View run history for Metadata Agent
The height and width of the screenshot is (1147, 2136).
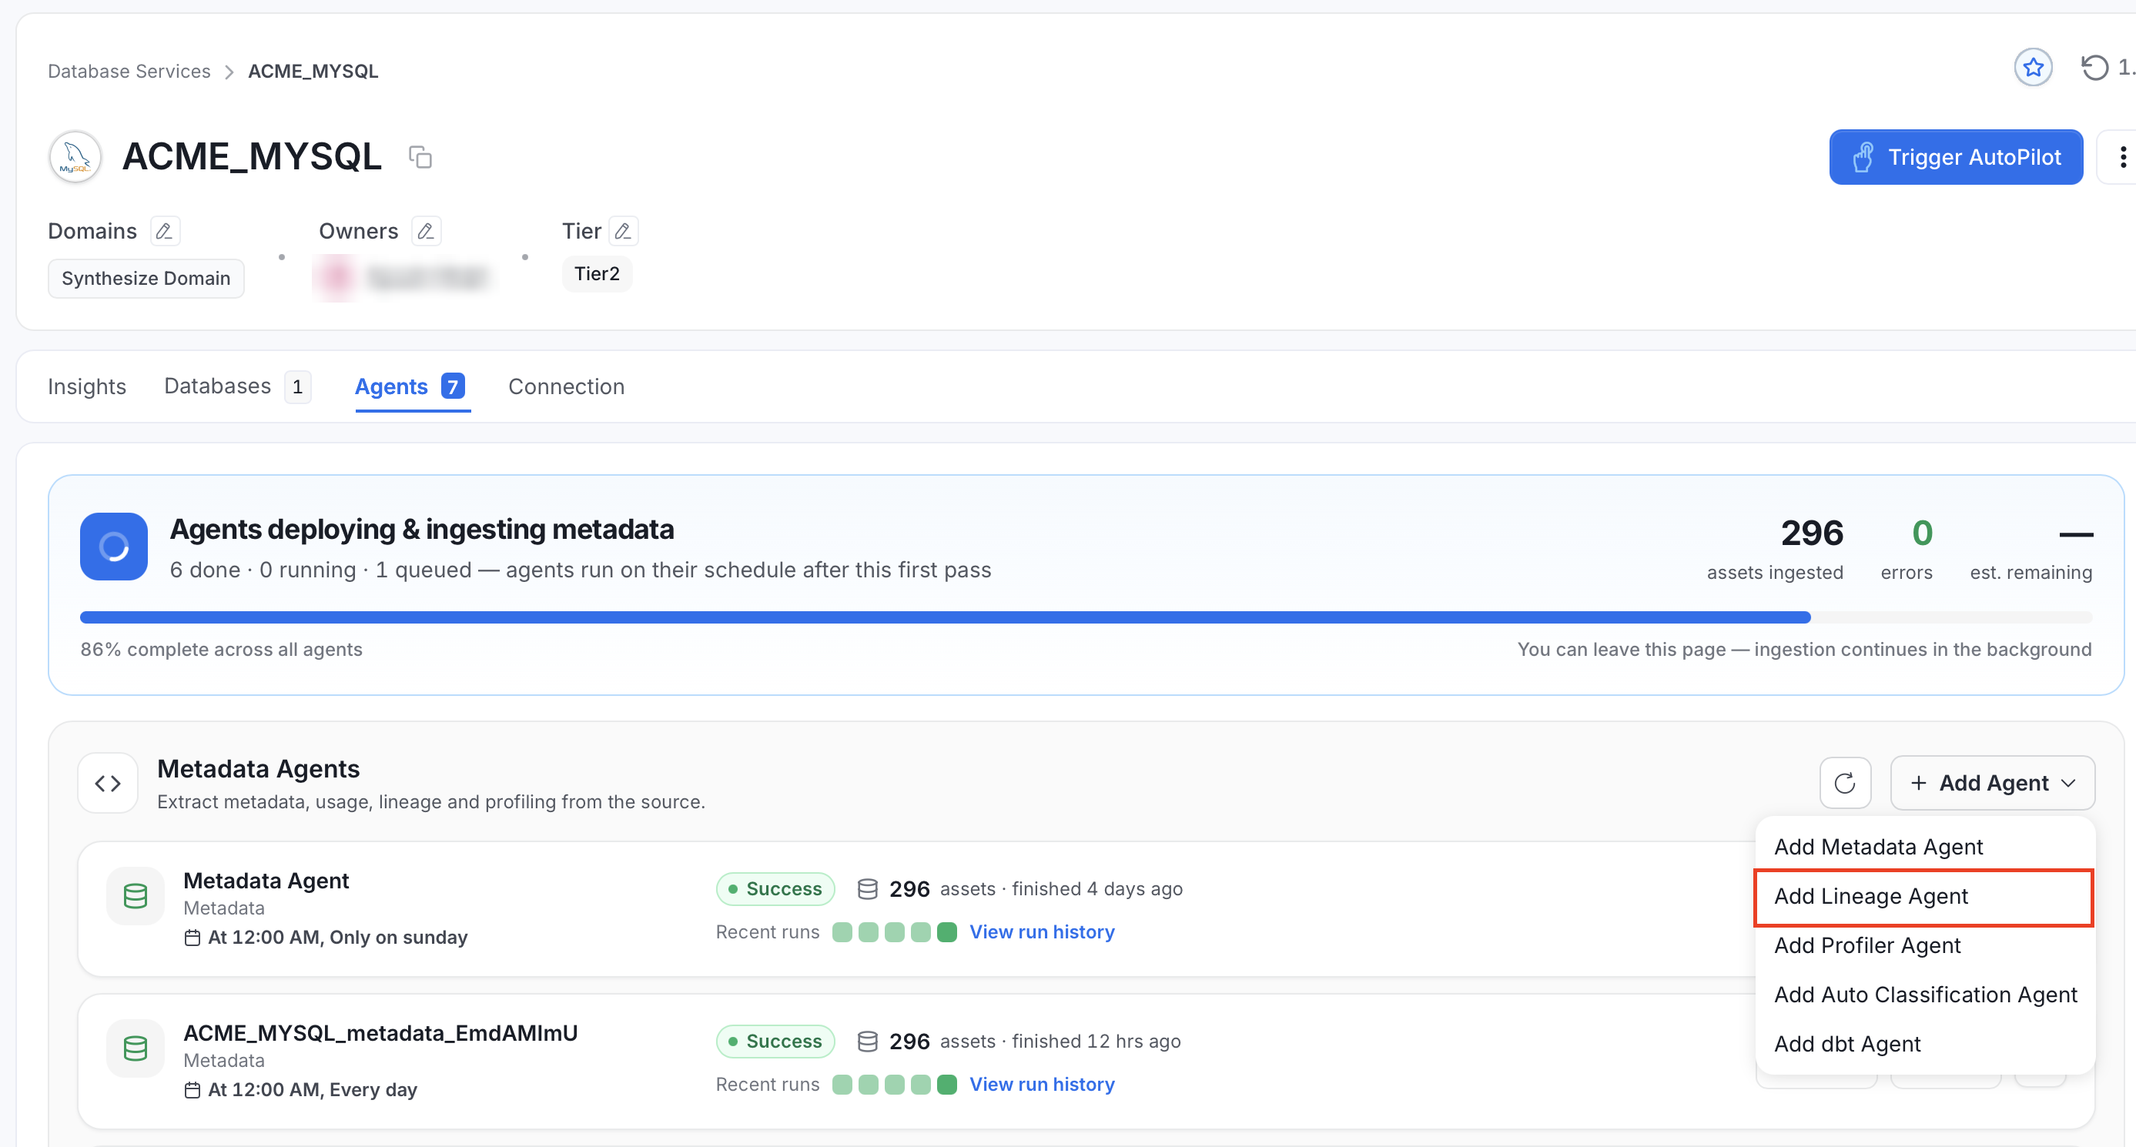click(x=1043, y=932)
